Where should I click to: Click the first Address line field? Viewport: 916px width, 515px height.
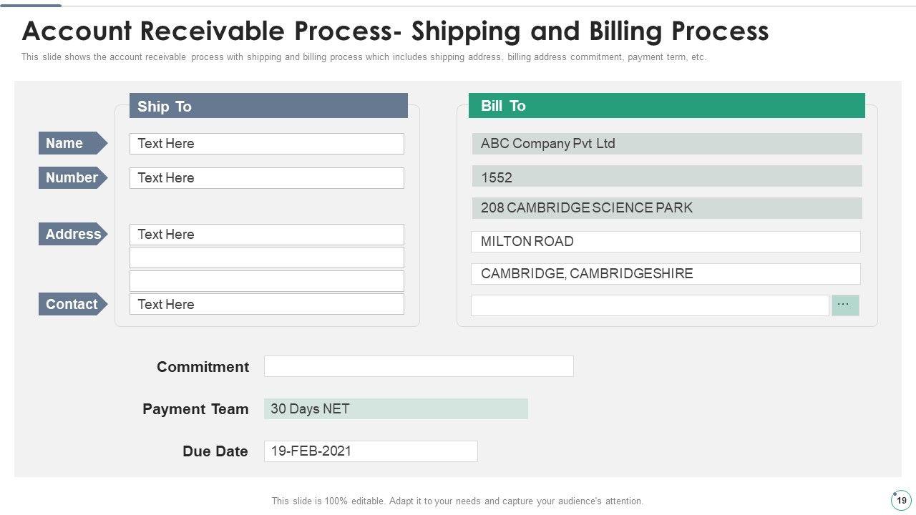click(266, 235)
